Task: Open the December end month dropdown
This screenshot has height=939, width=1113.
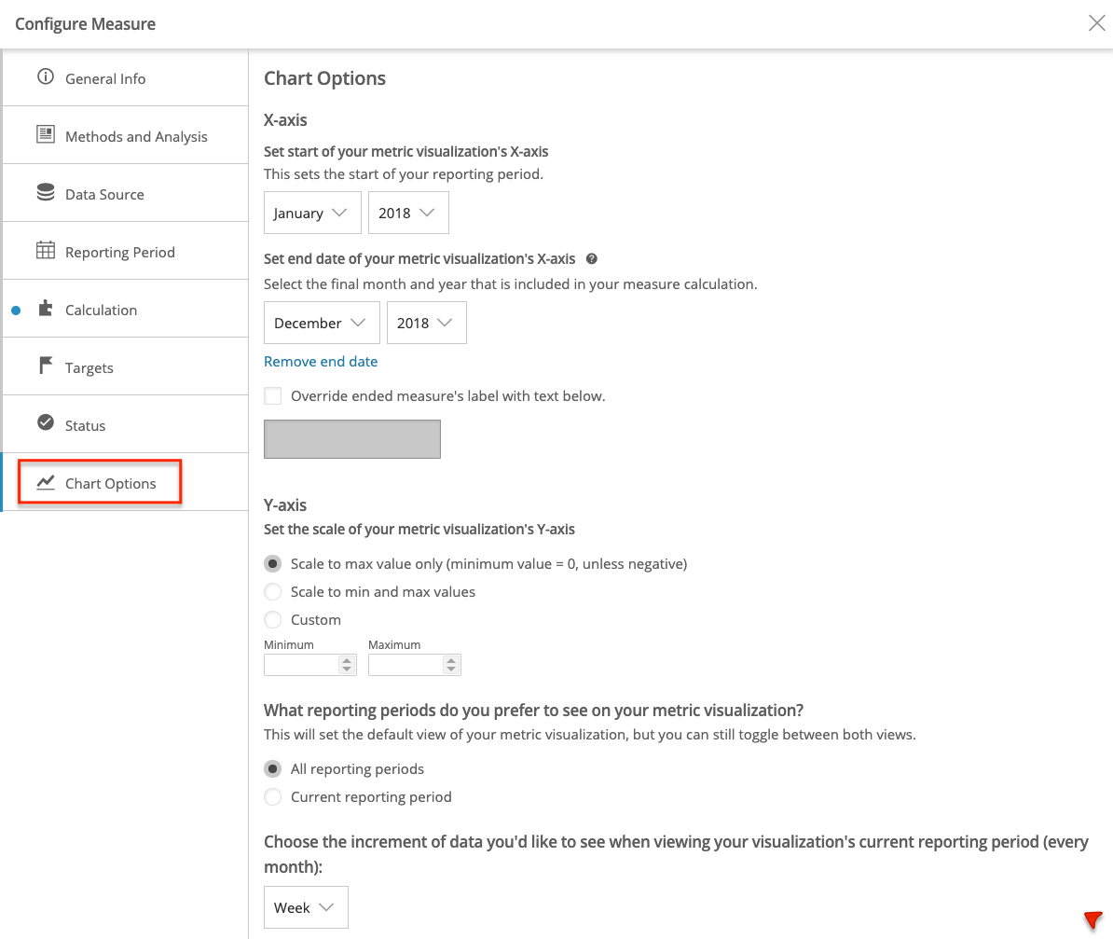Action: [321, 323]
